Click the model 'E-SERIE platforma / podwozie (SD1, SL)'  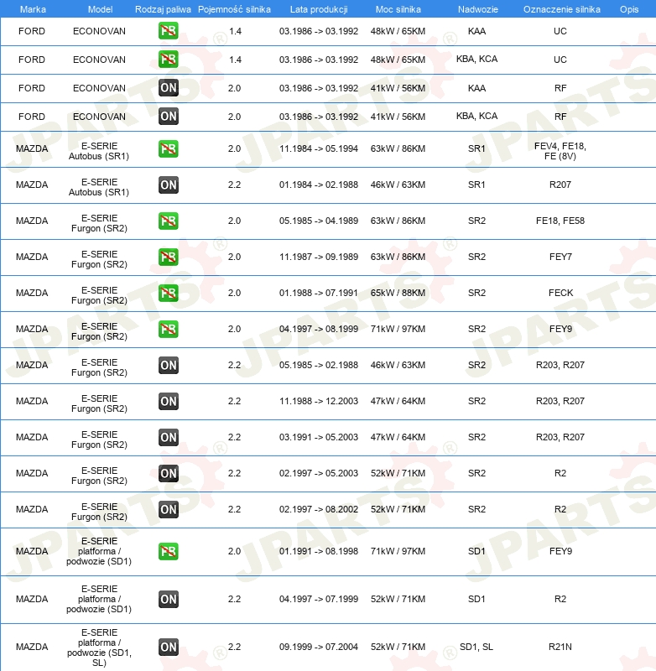pyautogui.click(x=99, y=648)
